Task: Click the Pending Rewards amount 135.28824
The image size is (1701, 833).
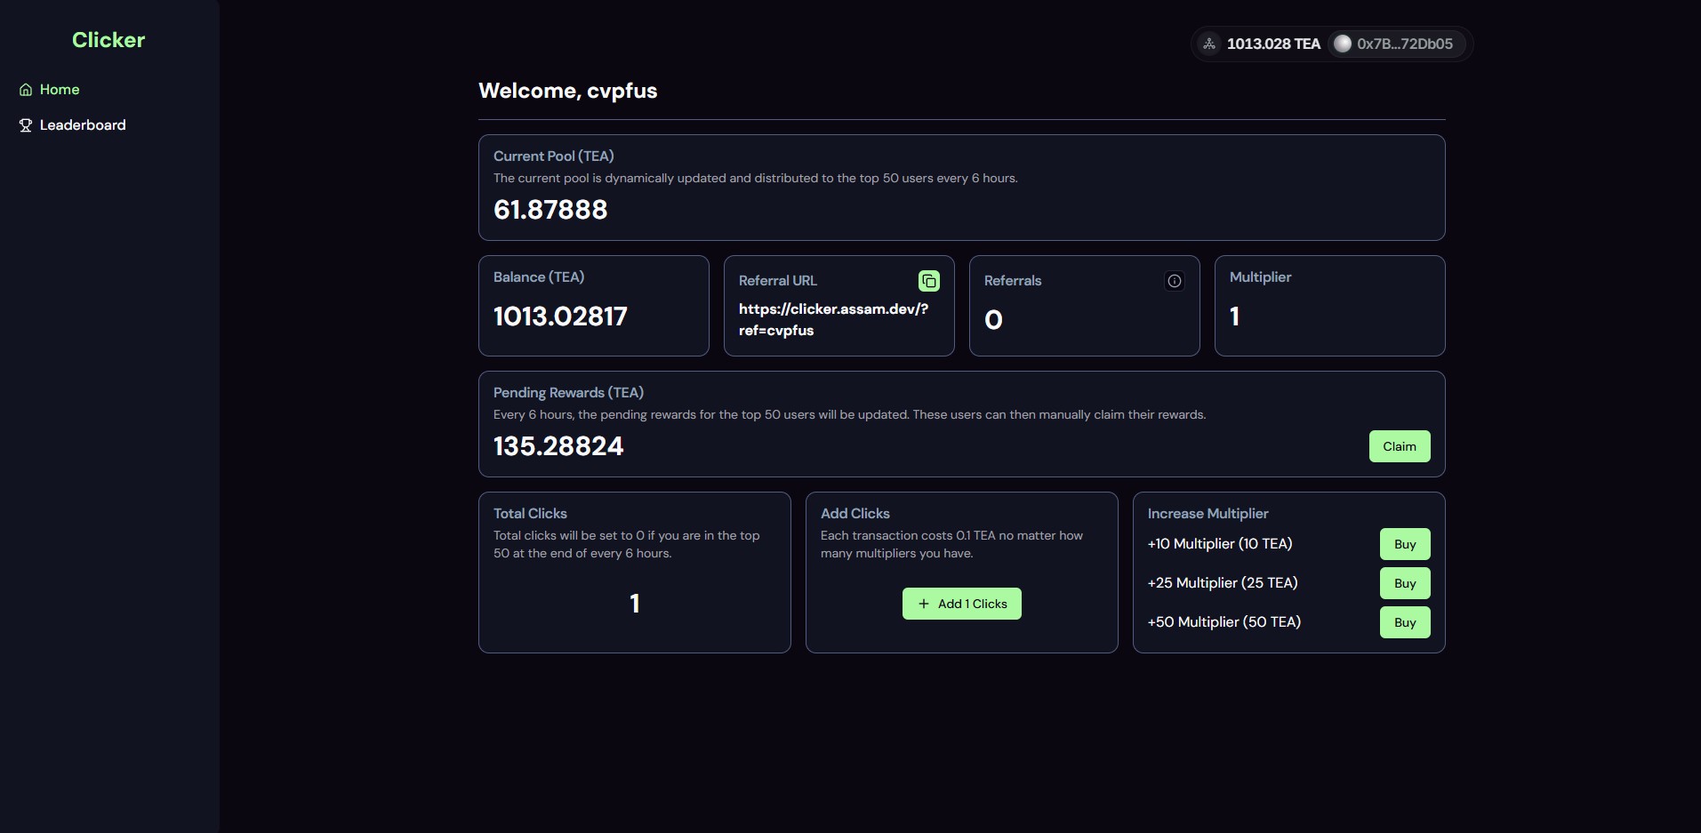Action: click(558, 446)
